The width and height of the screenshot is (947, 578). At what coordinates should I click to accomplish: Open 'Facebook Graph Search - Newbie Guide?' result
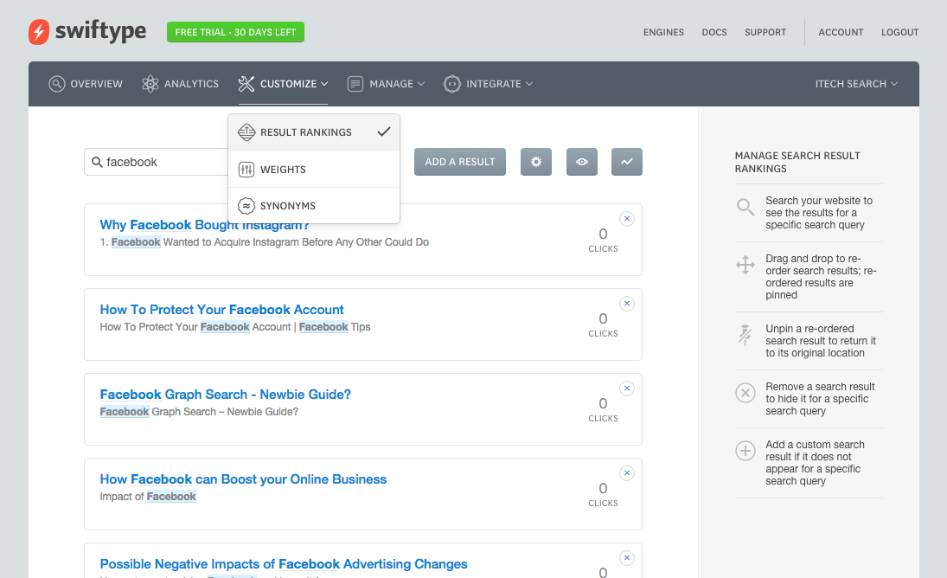point(225,395)
